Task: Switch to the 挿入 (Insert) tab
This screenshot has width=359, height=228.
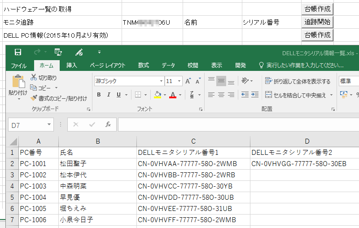Action: click(x=71, y=66)
